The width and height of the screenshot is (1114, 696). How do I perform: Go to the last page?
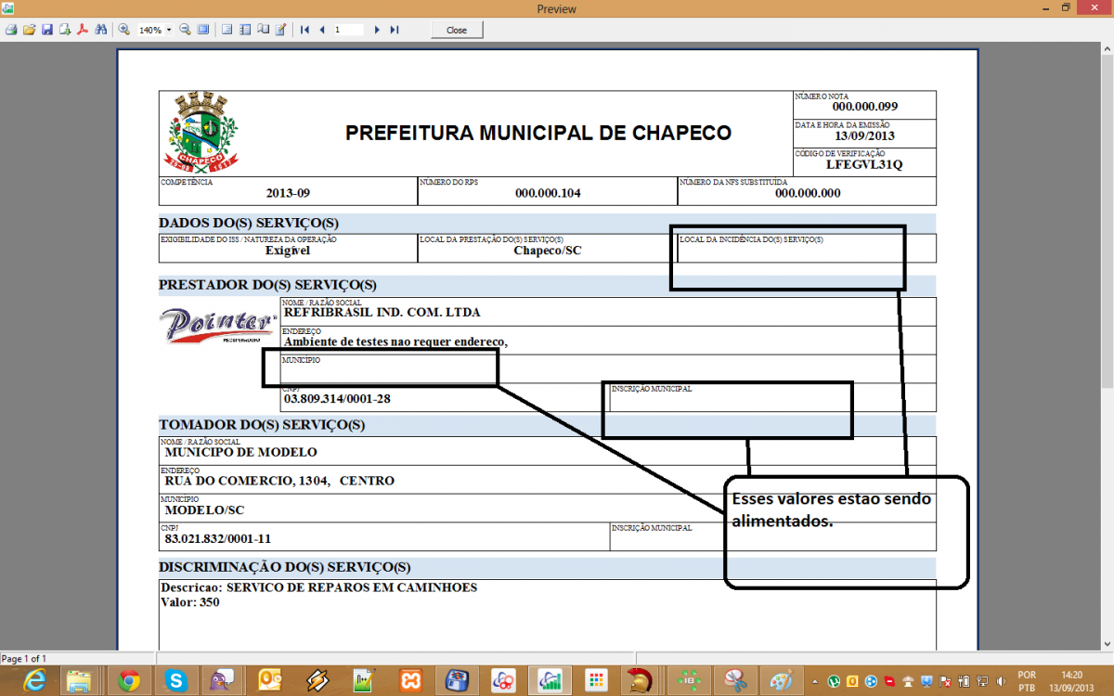tap(395, 30)
